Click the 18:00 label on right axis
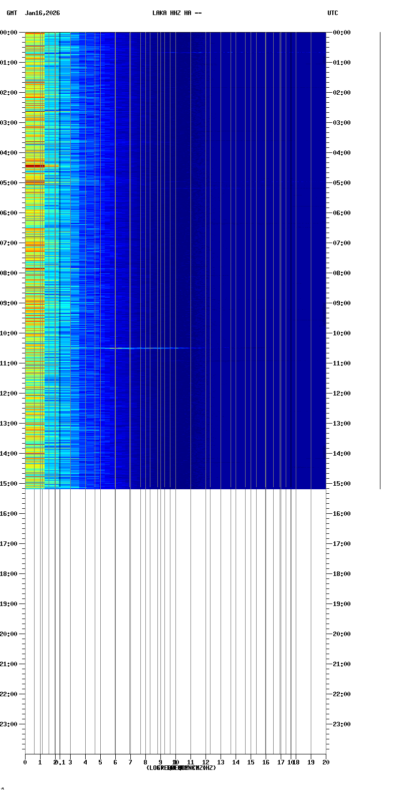 point(341,574)
